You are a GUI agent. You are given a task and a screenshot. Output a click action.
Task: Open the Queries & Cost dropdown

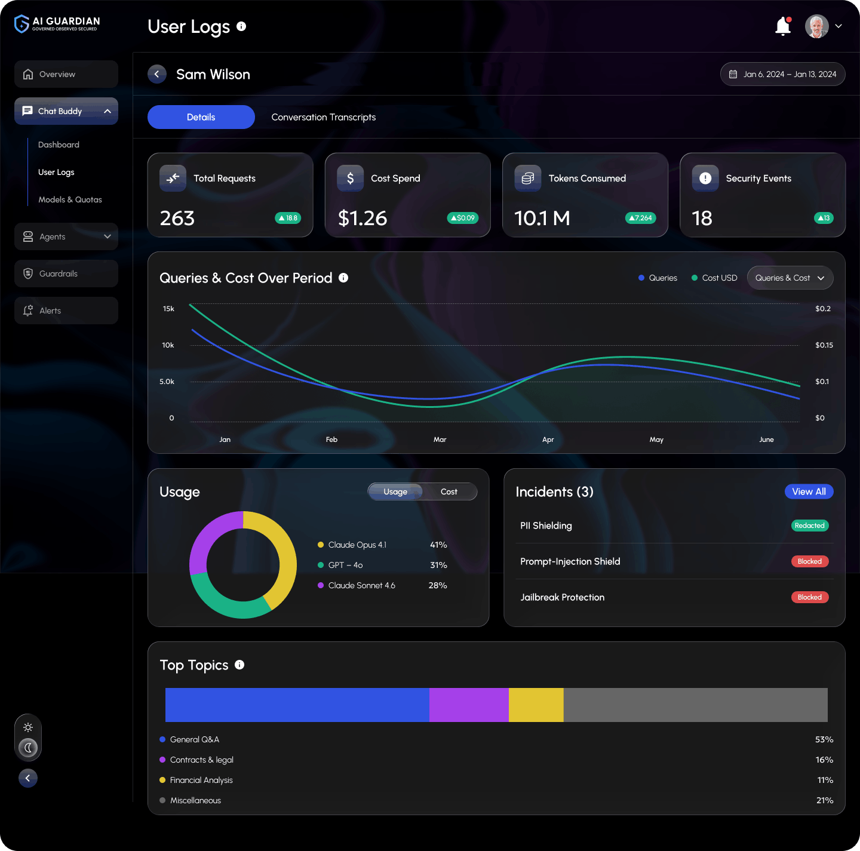(790, 278)
